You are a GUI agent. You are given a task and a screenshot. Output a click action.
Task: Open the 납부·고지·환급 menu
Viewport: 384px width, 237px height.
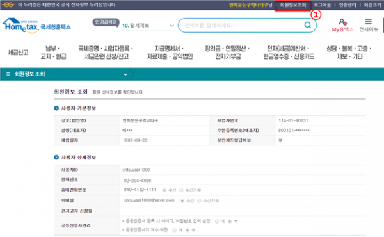53,53
